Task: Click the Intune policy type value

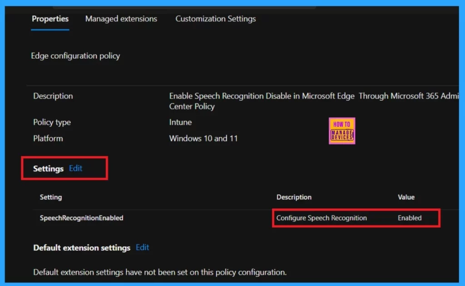Action: tap(180, 122)
